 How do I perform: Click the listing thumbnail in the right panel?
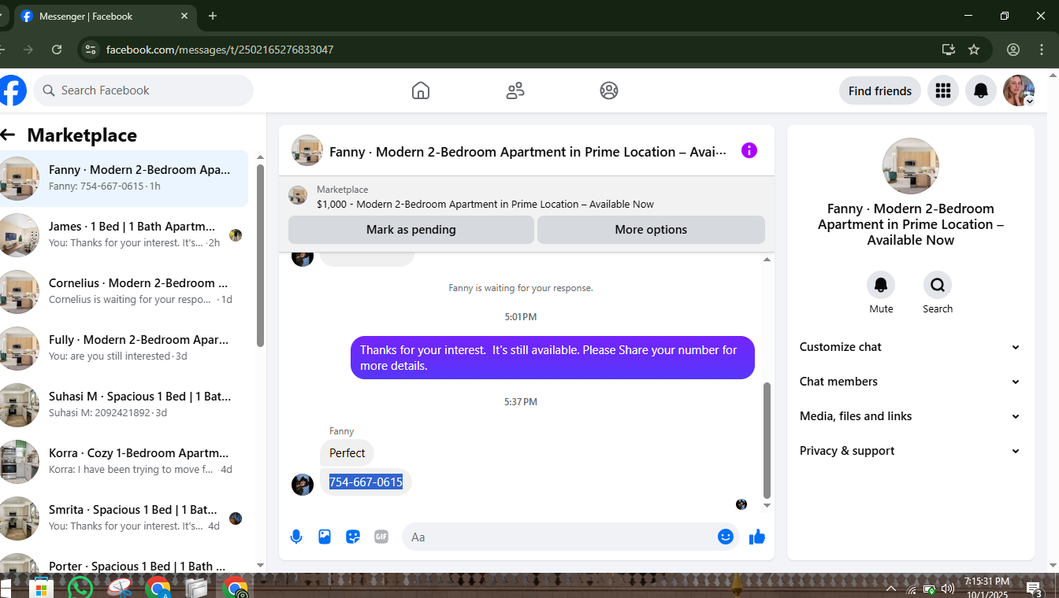pos(911,166)
